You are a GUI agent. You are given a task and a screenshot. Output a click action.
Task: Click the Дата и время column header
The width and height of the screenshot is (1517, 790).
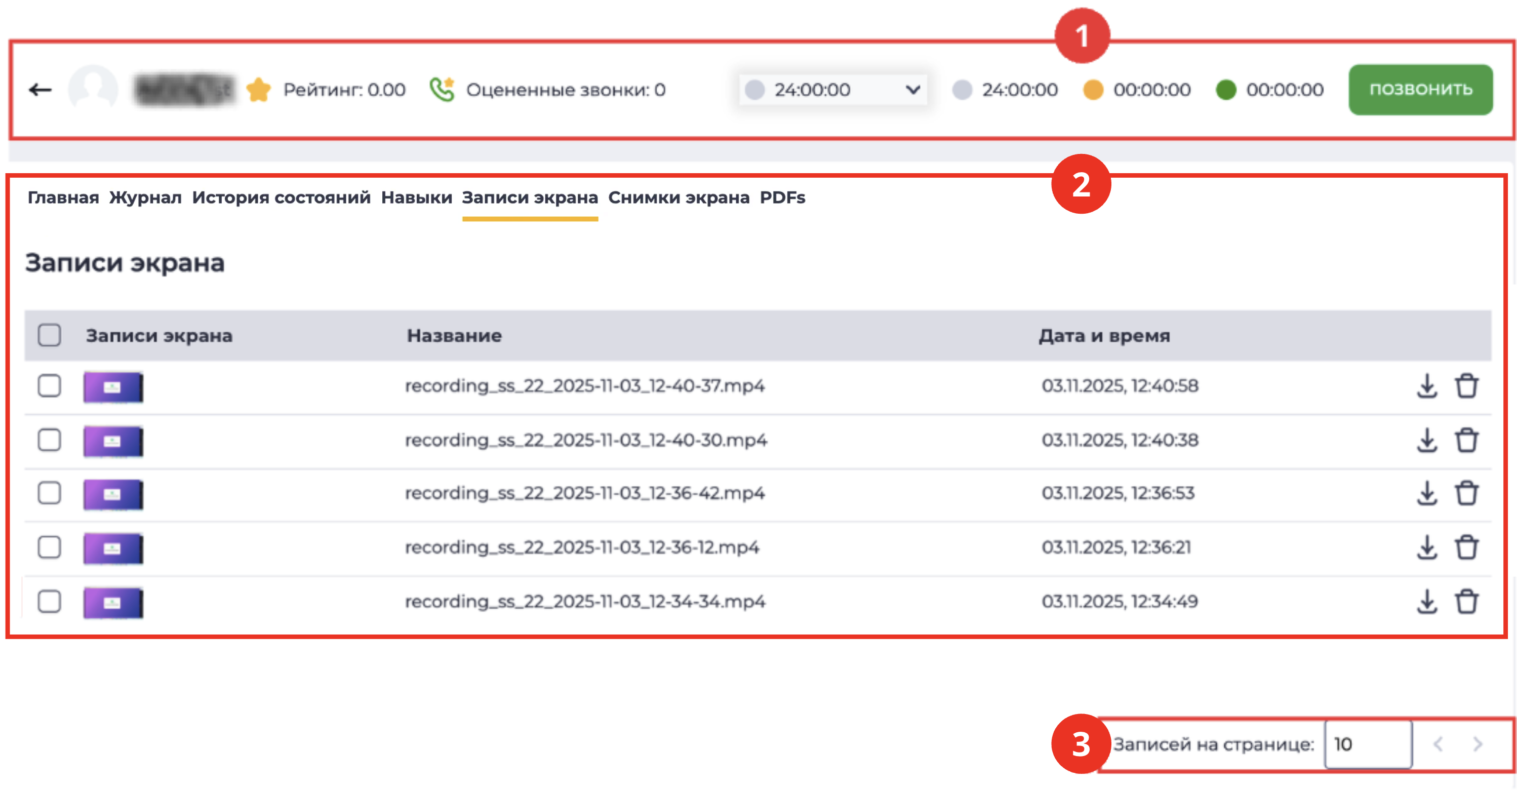tap(1104, 336)
